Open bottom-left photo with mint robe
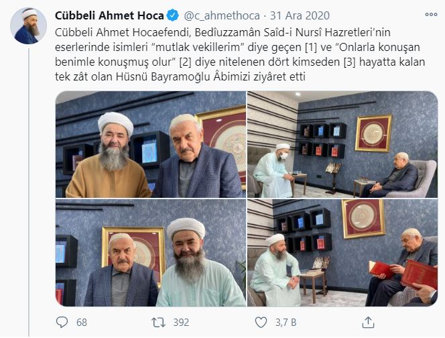The image size is (445, 338). 151,253
